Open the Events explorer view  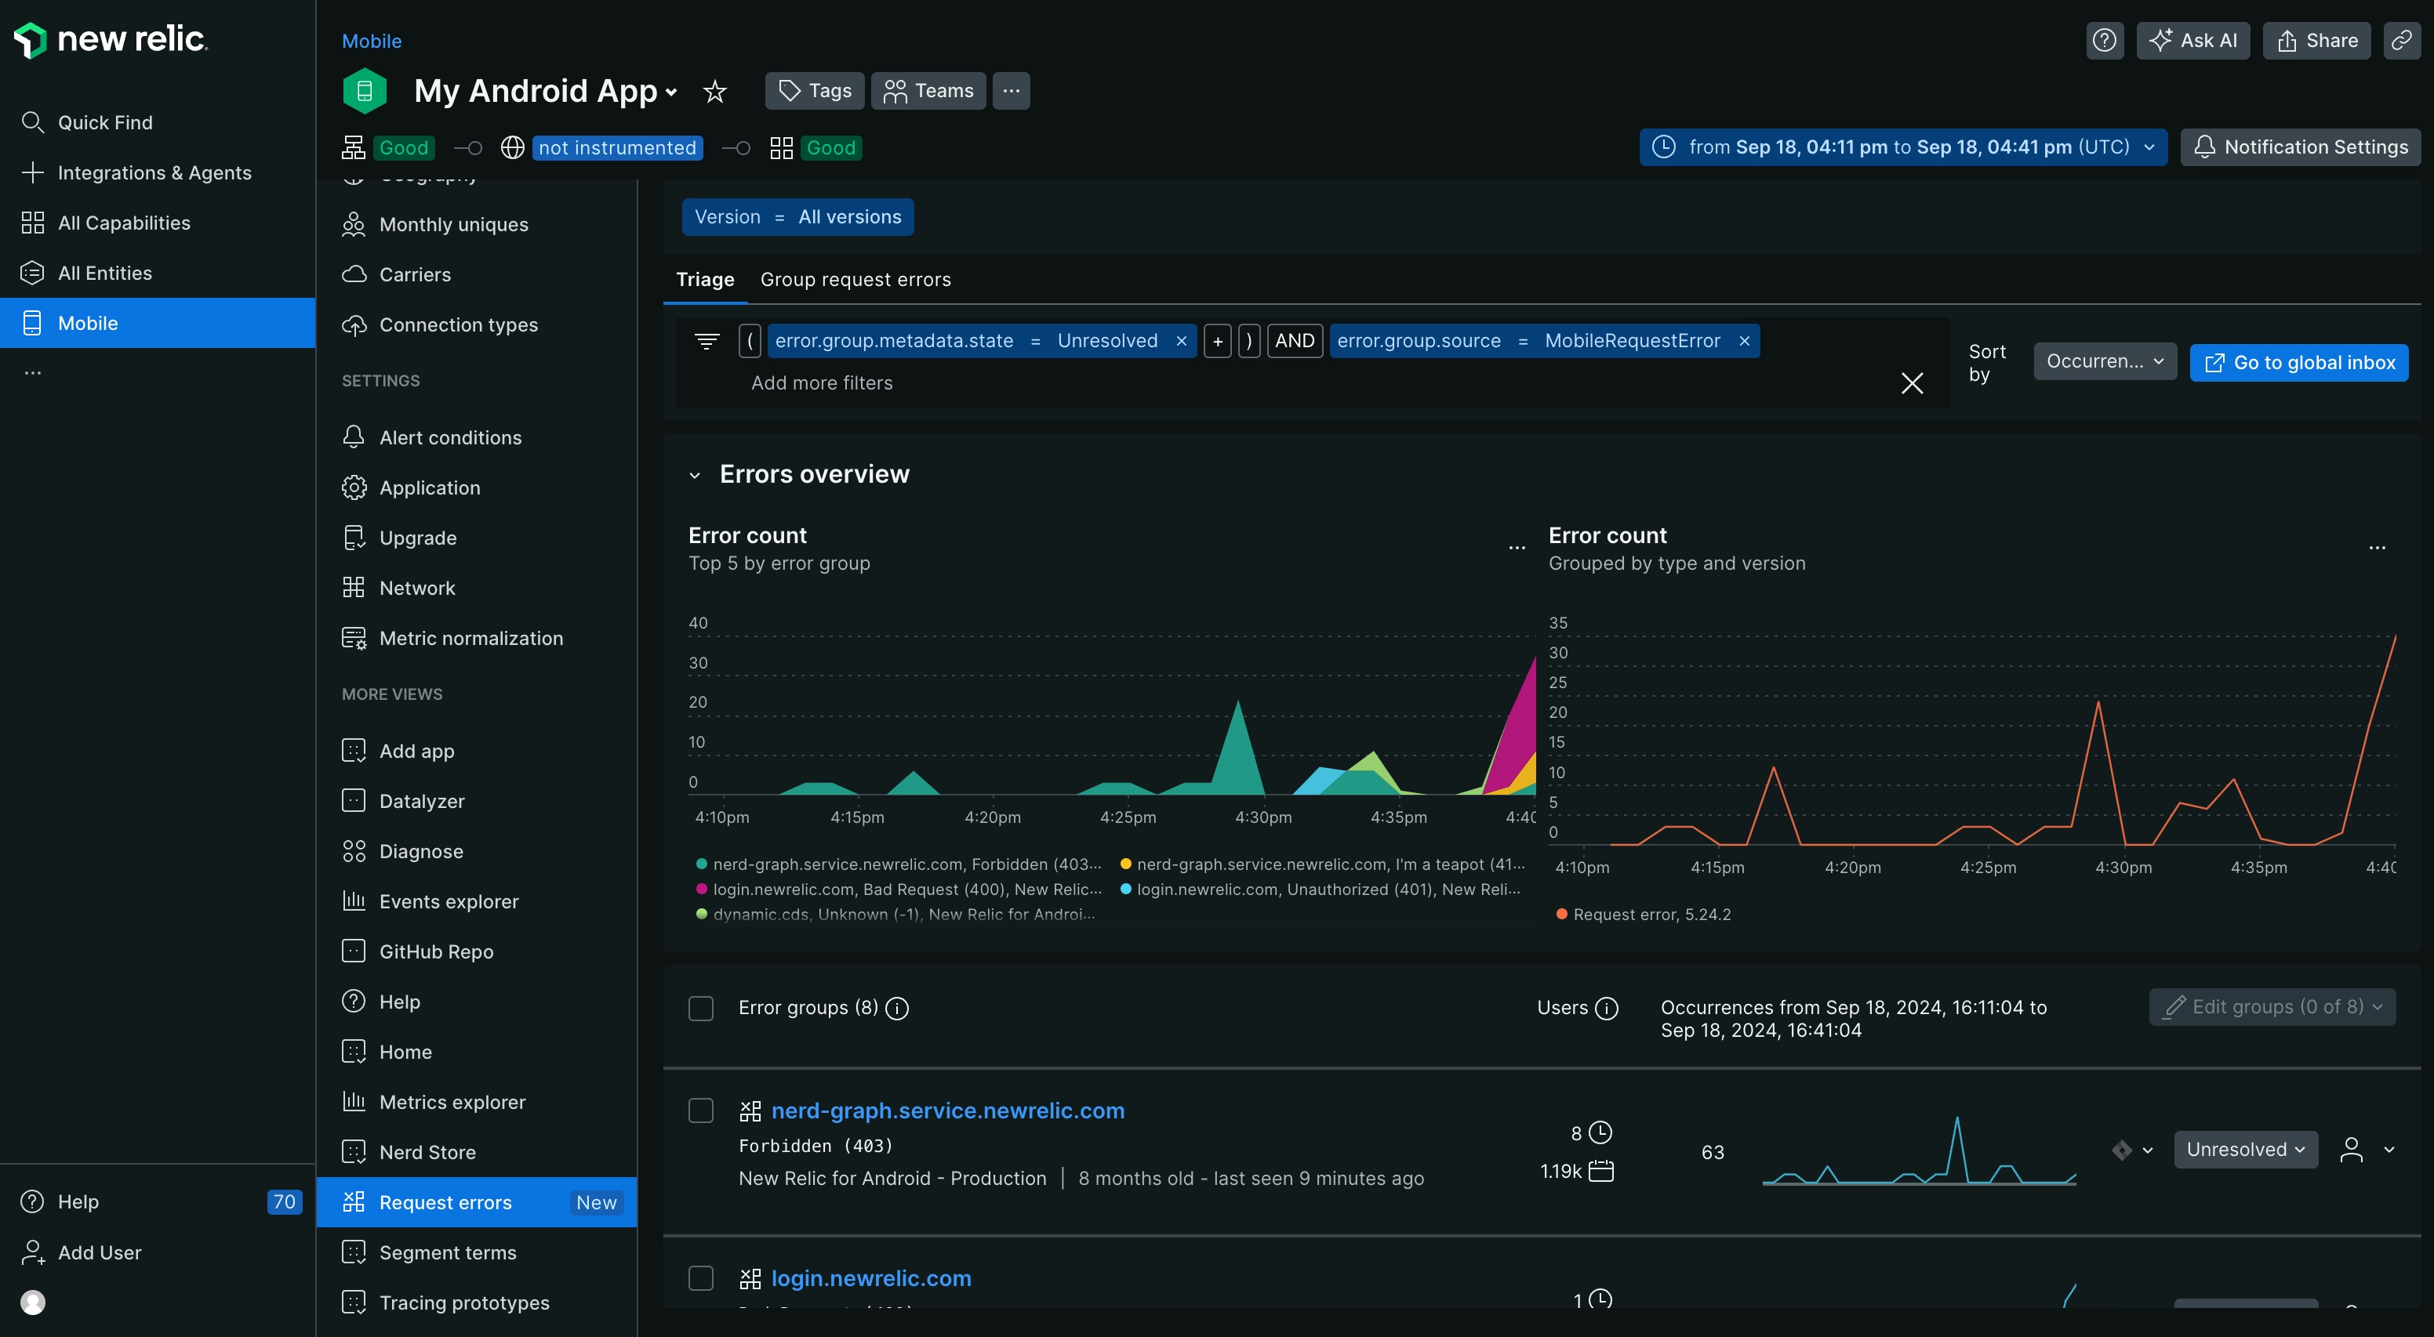point(449,902)
